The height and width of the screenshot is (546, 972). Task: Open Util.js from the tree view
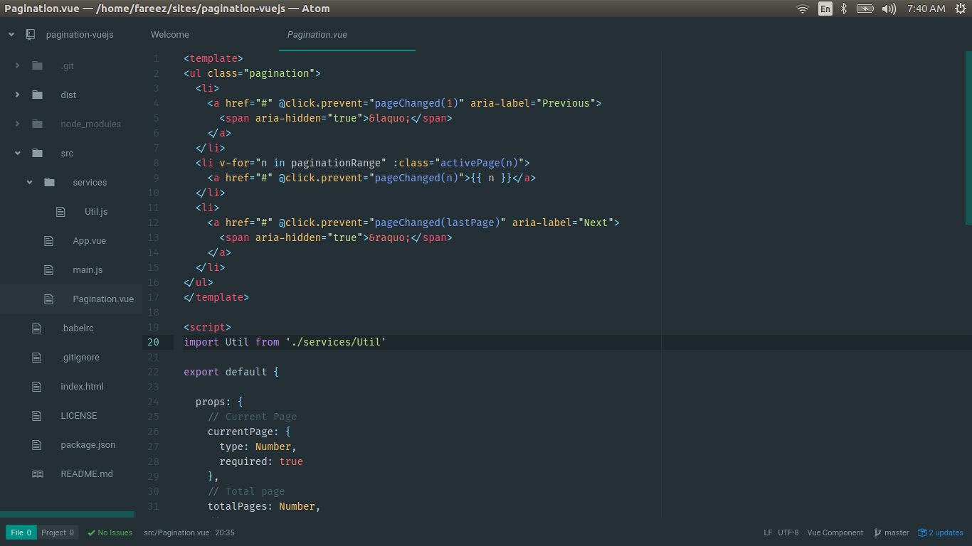tap(96, 211)
